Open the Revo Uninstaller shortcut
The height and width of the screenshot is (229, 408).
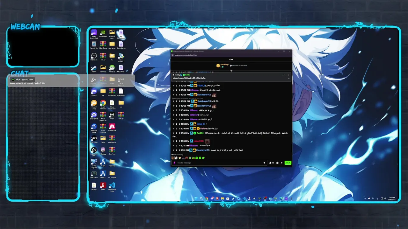click(x=121, y=57)
